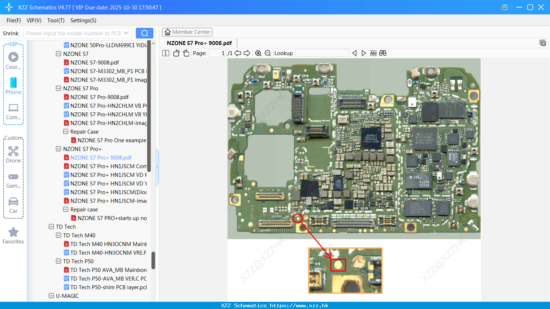550x309 pixels.
Task: Select the Game console category icon
Action: [13, 181]
